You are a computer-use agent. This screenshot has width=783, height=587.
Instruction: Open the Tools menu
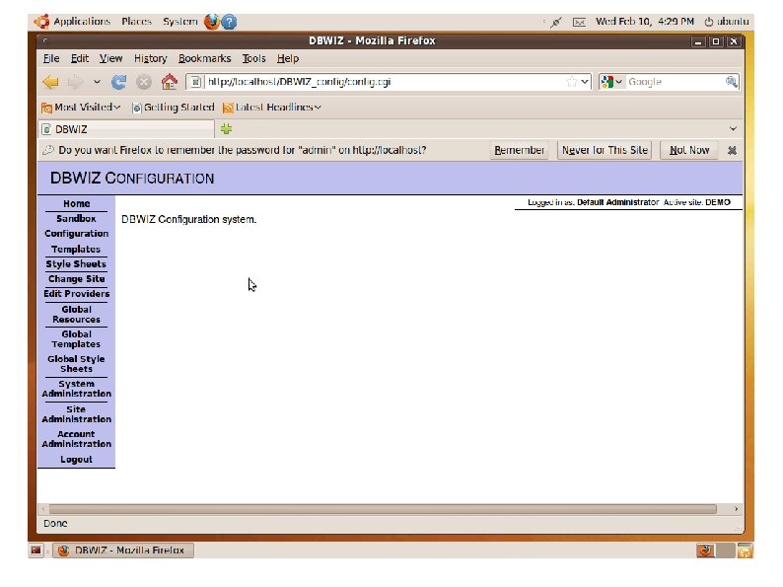pos(253,58)
